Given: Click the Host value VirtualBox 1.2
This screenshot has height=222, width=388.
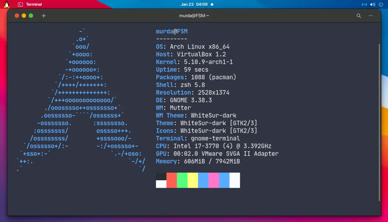Looking at the screenshot, I should (201, 54).
